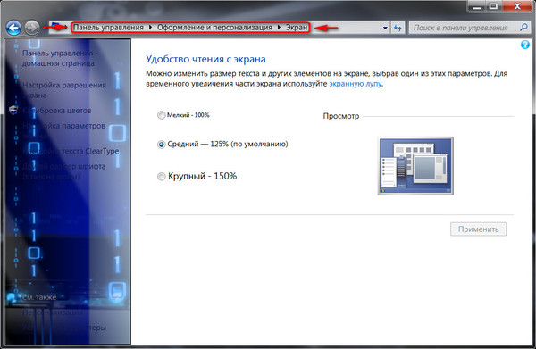Expand the arrow after Панель управления breadcrumb

[x=150, y=27]
